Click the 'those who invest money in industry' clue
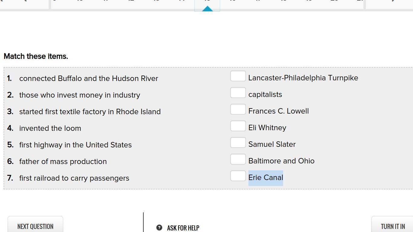The image size is (413, 232). [80, 95]
